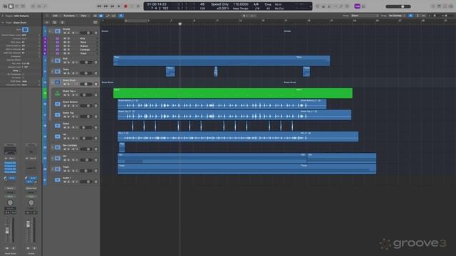Screen dimensions: 456x256
Task: Expand the OH track stack
Action: 52,158
